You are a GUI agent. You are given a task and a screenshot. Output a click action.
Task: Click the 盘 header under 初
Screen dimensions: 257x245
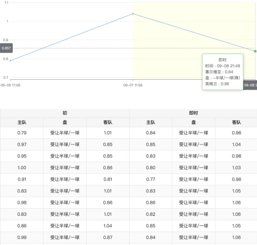click(65, 122)
